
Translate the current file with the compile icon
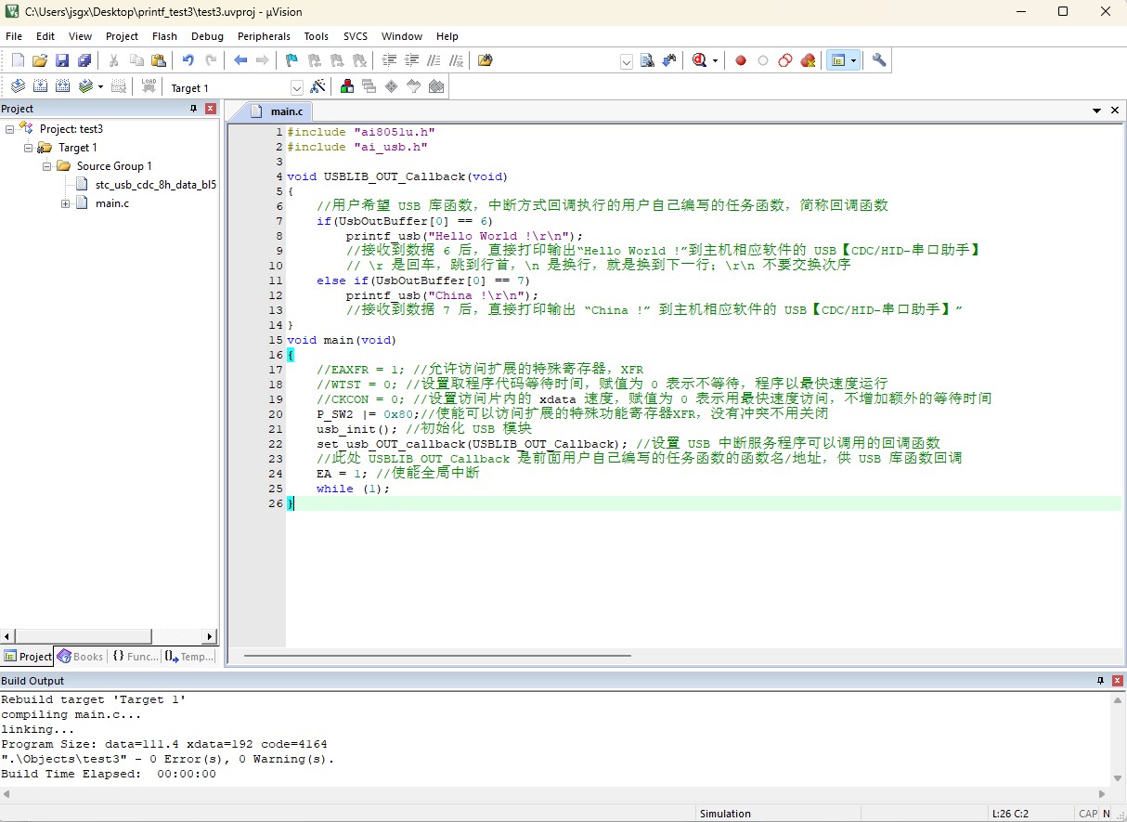click(18, 86)
